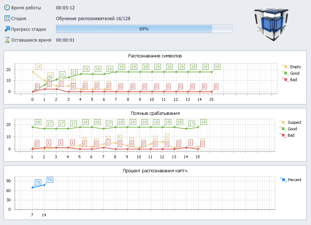
Task: Click the clock icon beside Время работы
Action: [x=7, y=8]
